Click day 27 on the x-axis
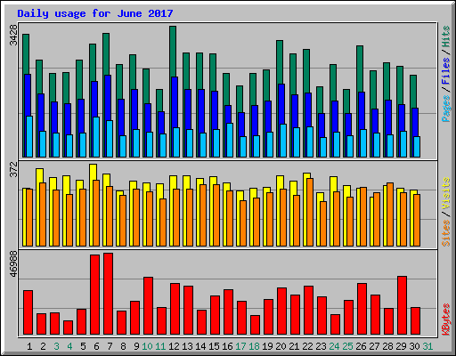This screenshot has width=456, height=356. pyautogui.click(x=374, y=346)
